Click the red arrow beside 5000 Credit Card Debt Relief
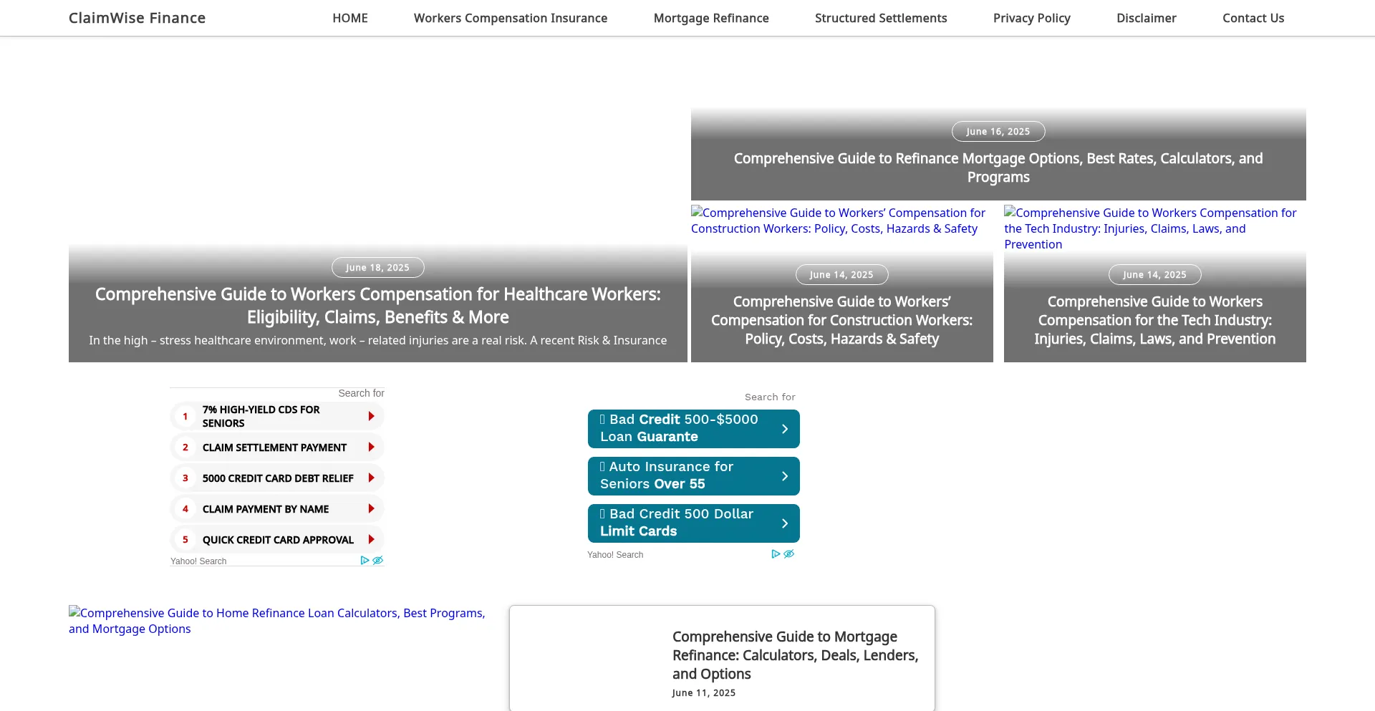Viewport: 1375px width, 711px height. tap(371, 478)
